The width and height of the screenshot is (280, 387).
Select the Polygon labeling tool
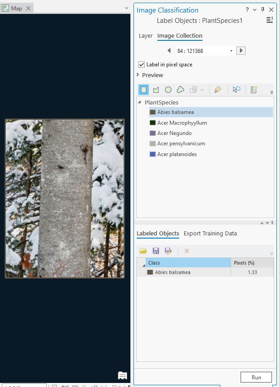pos(156,90)
